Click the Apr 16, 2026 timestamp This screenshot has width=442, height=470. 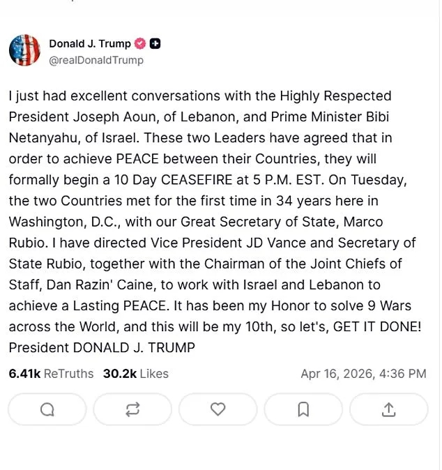pos(363,374)
